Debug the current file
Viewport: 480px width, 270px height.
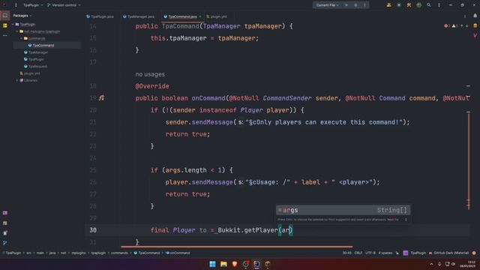click(355, 5)
